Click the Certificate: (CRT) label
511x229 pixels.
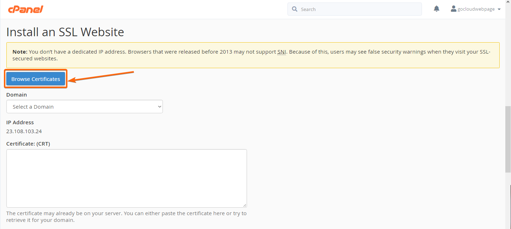(28, 144)
